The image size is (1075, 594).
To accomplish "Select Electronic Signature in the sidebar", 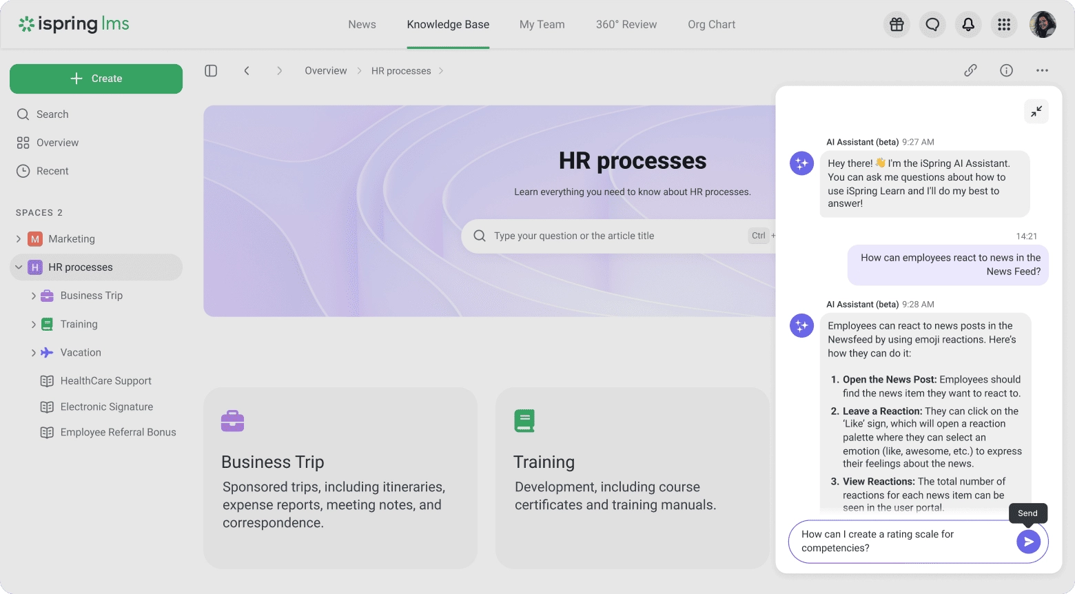I will click(106, 407).
